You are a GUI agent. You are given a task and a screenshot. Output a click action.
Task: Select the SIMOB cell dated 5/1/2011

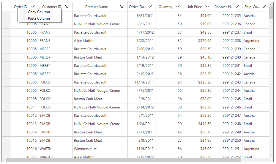tap(55, 116)
